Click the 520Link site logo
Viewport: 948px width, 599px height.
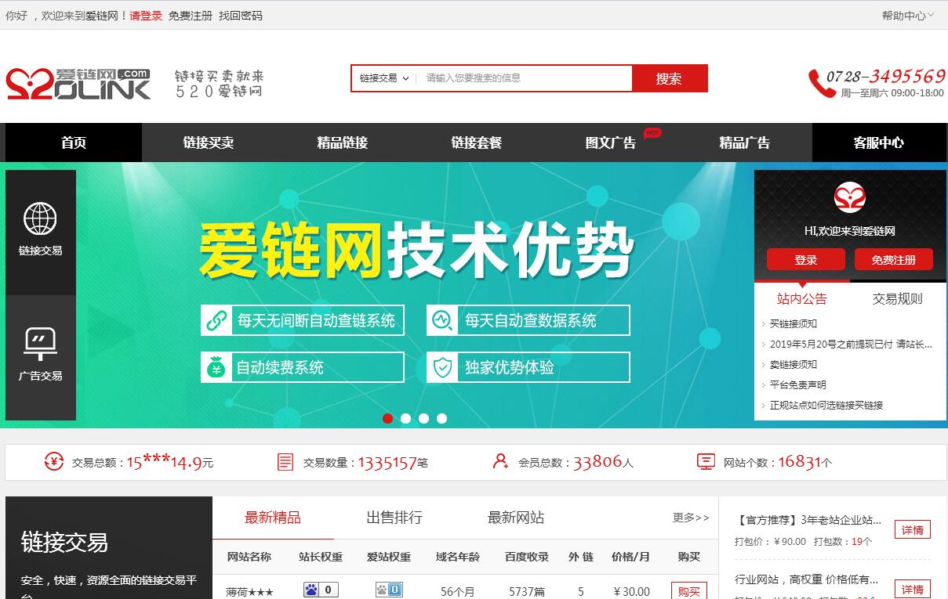78,84
